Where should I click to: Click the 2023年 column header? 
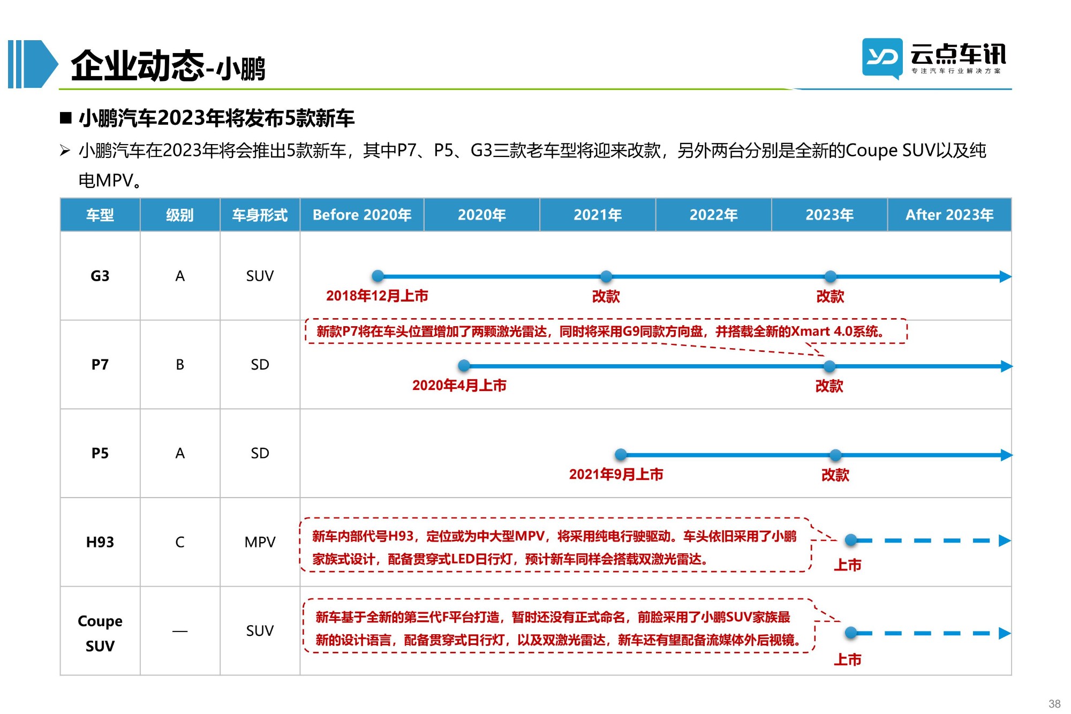pyautogui.click(x=829, y=215)
